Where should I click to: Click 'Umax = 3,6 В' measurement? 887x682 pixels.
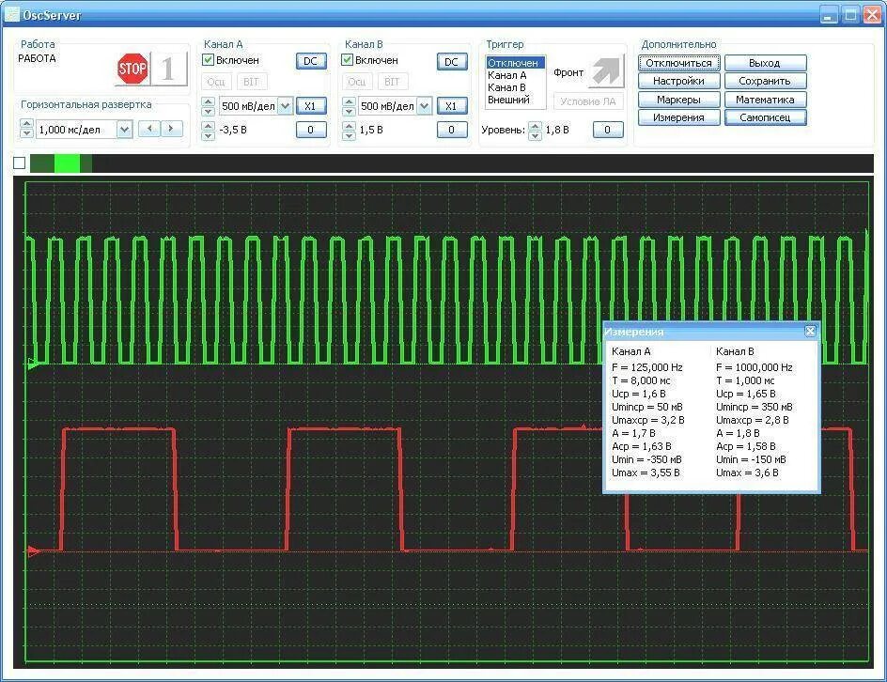pos(747,473)
